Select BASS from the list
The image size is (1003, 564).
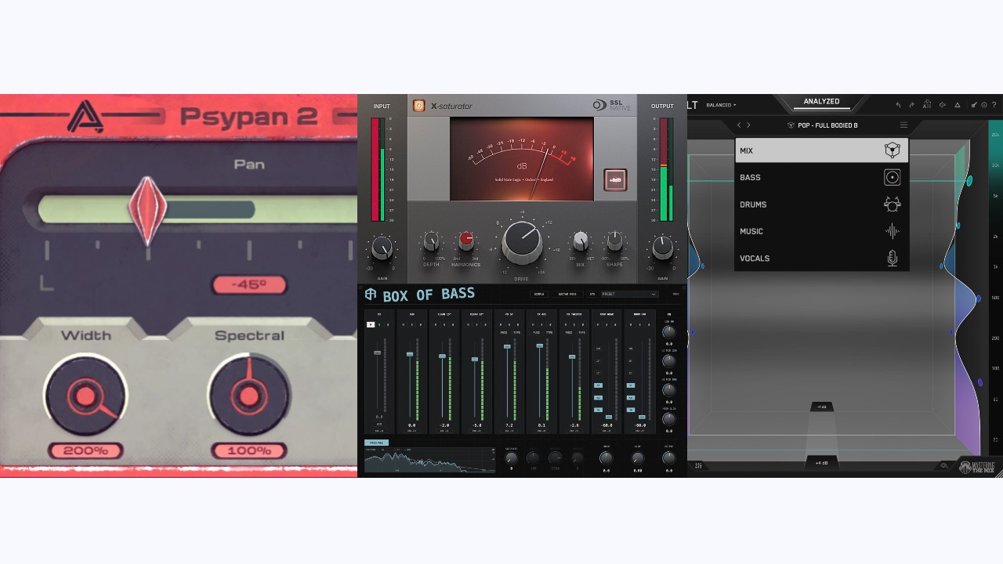821,177
